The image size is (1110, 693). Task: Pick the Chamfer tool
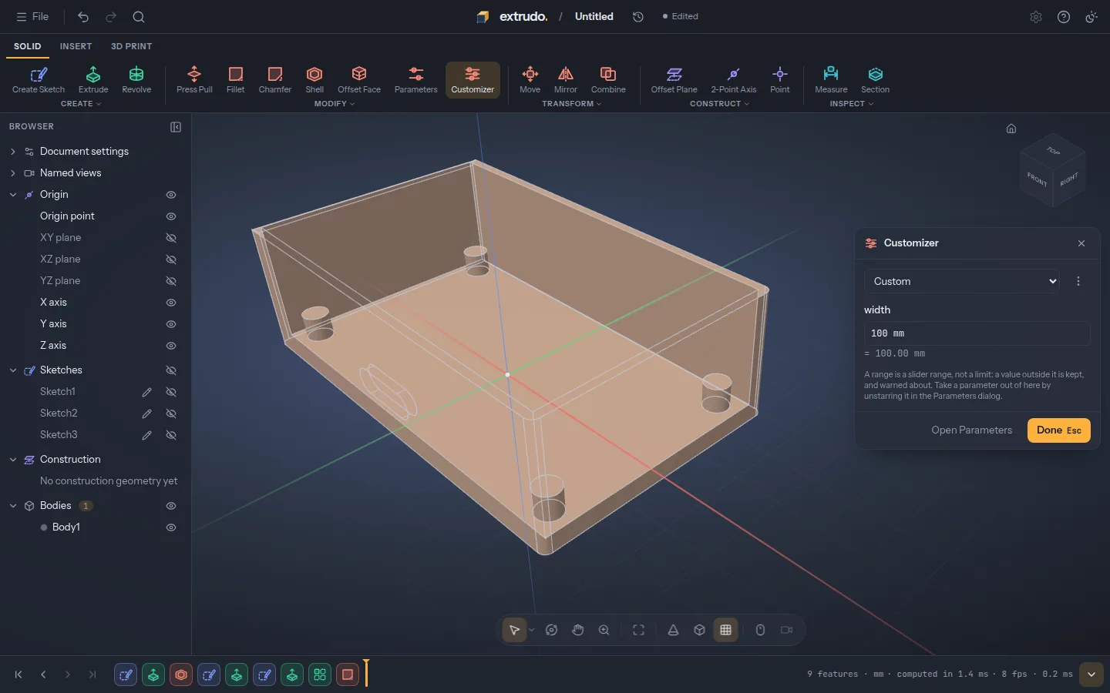[275, 80]
